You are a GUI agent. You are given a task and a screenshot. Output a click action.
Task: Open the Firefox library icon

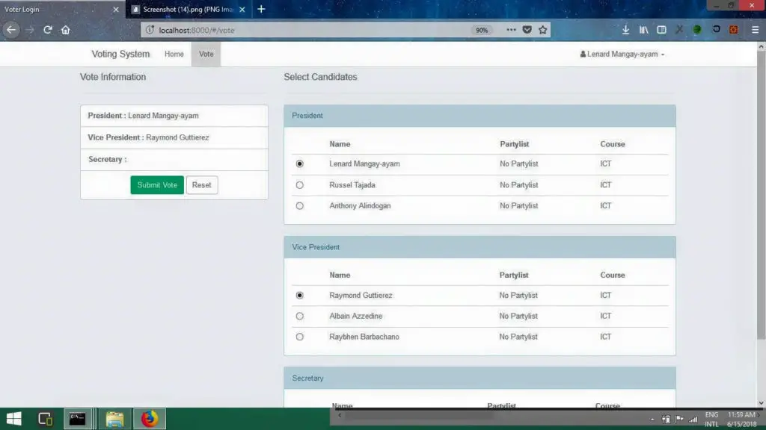click(643, 30)
